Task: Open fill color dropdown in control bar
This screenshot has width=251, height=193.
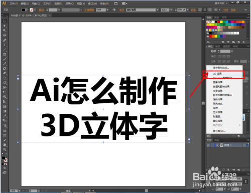Action: (27, 10)
